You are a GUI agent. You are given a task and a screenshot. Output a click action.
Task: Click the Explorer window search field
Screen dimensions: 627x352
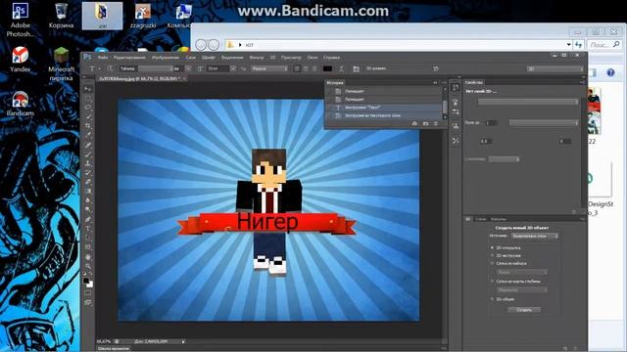pos(604,45)
